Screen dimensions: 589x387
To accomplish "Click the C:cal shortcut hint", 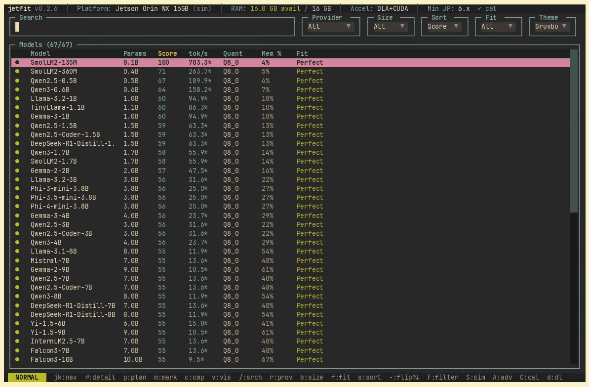I will pos(529,377).
